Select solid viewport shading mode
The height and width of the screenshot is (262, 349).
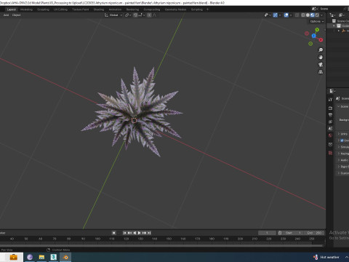308,15
